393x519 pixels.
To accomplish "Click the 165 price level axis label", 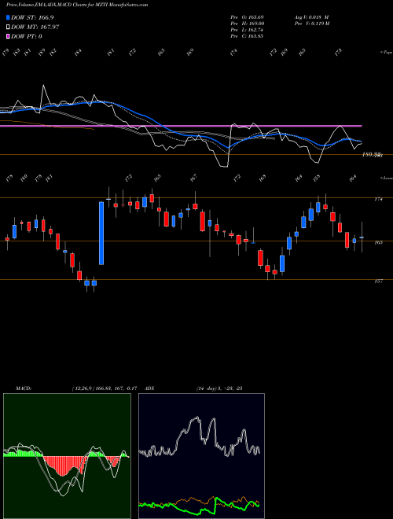I will 379,242.
